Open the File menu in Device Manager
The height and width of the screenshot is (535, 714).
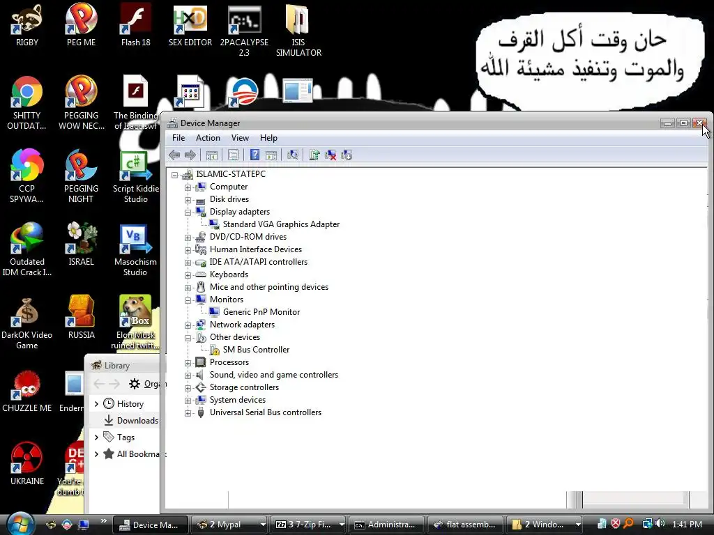click(178, 138)
